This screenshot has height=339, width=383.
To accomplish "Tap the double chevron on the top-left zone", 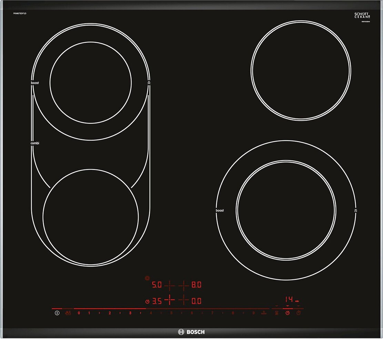I will (x=149, y=83).
